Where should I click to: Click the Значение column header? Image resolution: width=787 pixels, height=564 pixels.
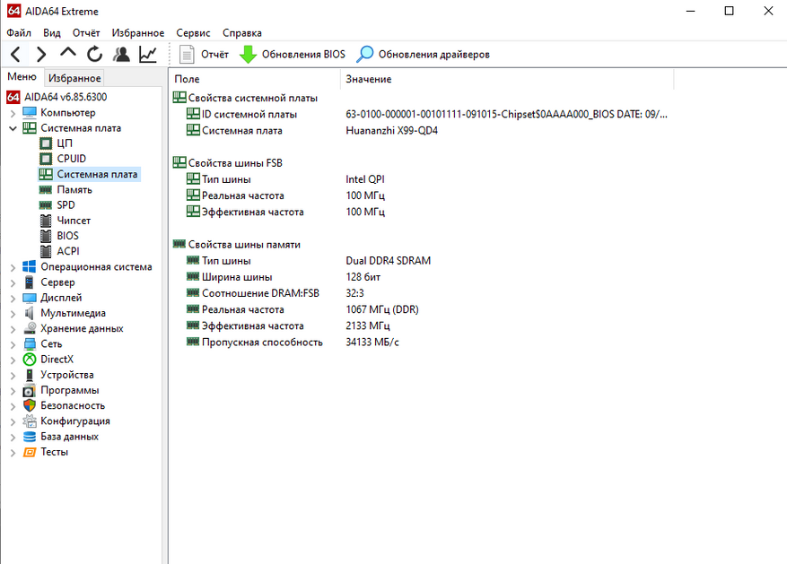tap(368, 79)
